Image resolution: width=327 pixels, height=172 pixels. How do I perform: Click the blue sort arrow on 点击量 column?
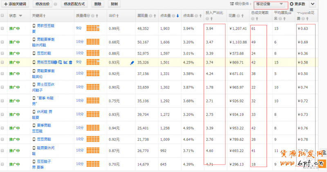(177, 16)
